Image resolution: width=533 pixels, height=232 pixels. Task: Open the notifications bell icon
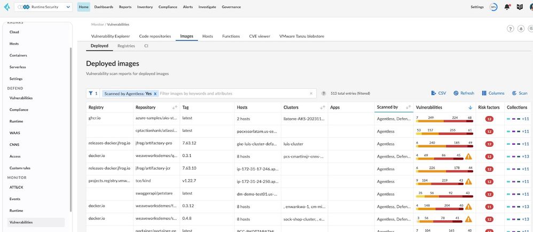(x=507, y=7)
